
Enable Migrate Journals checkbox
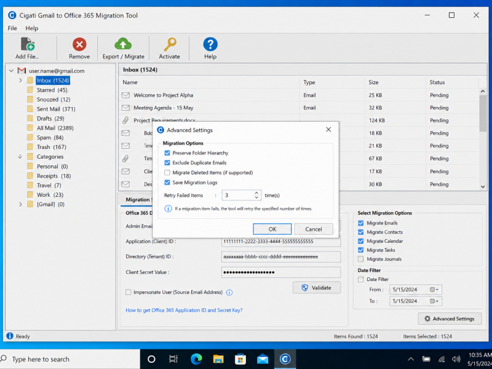(361, 259)
